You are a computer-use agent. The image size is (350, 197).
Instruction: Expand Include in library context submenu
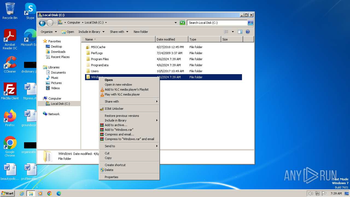click(129, 120)
